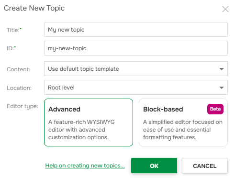Open the Content template dropdown
The image size is (235, 178).
pyautogui.click(x=136, y=69)
